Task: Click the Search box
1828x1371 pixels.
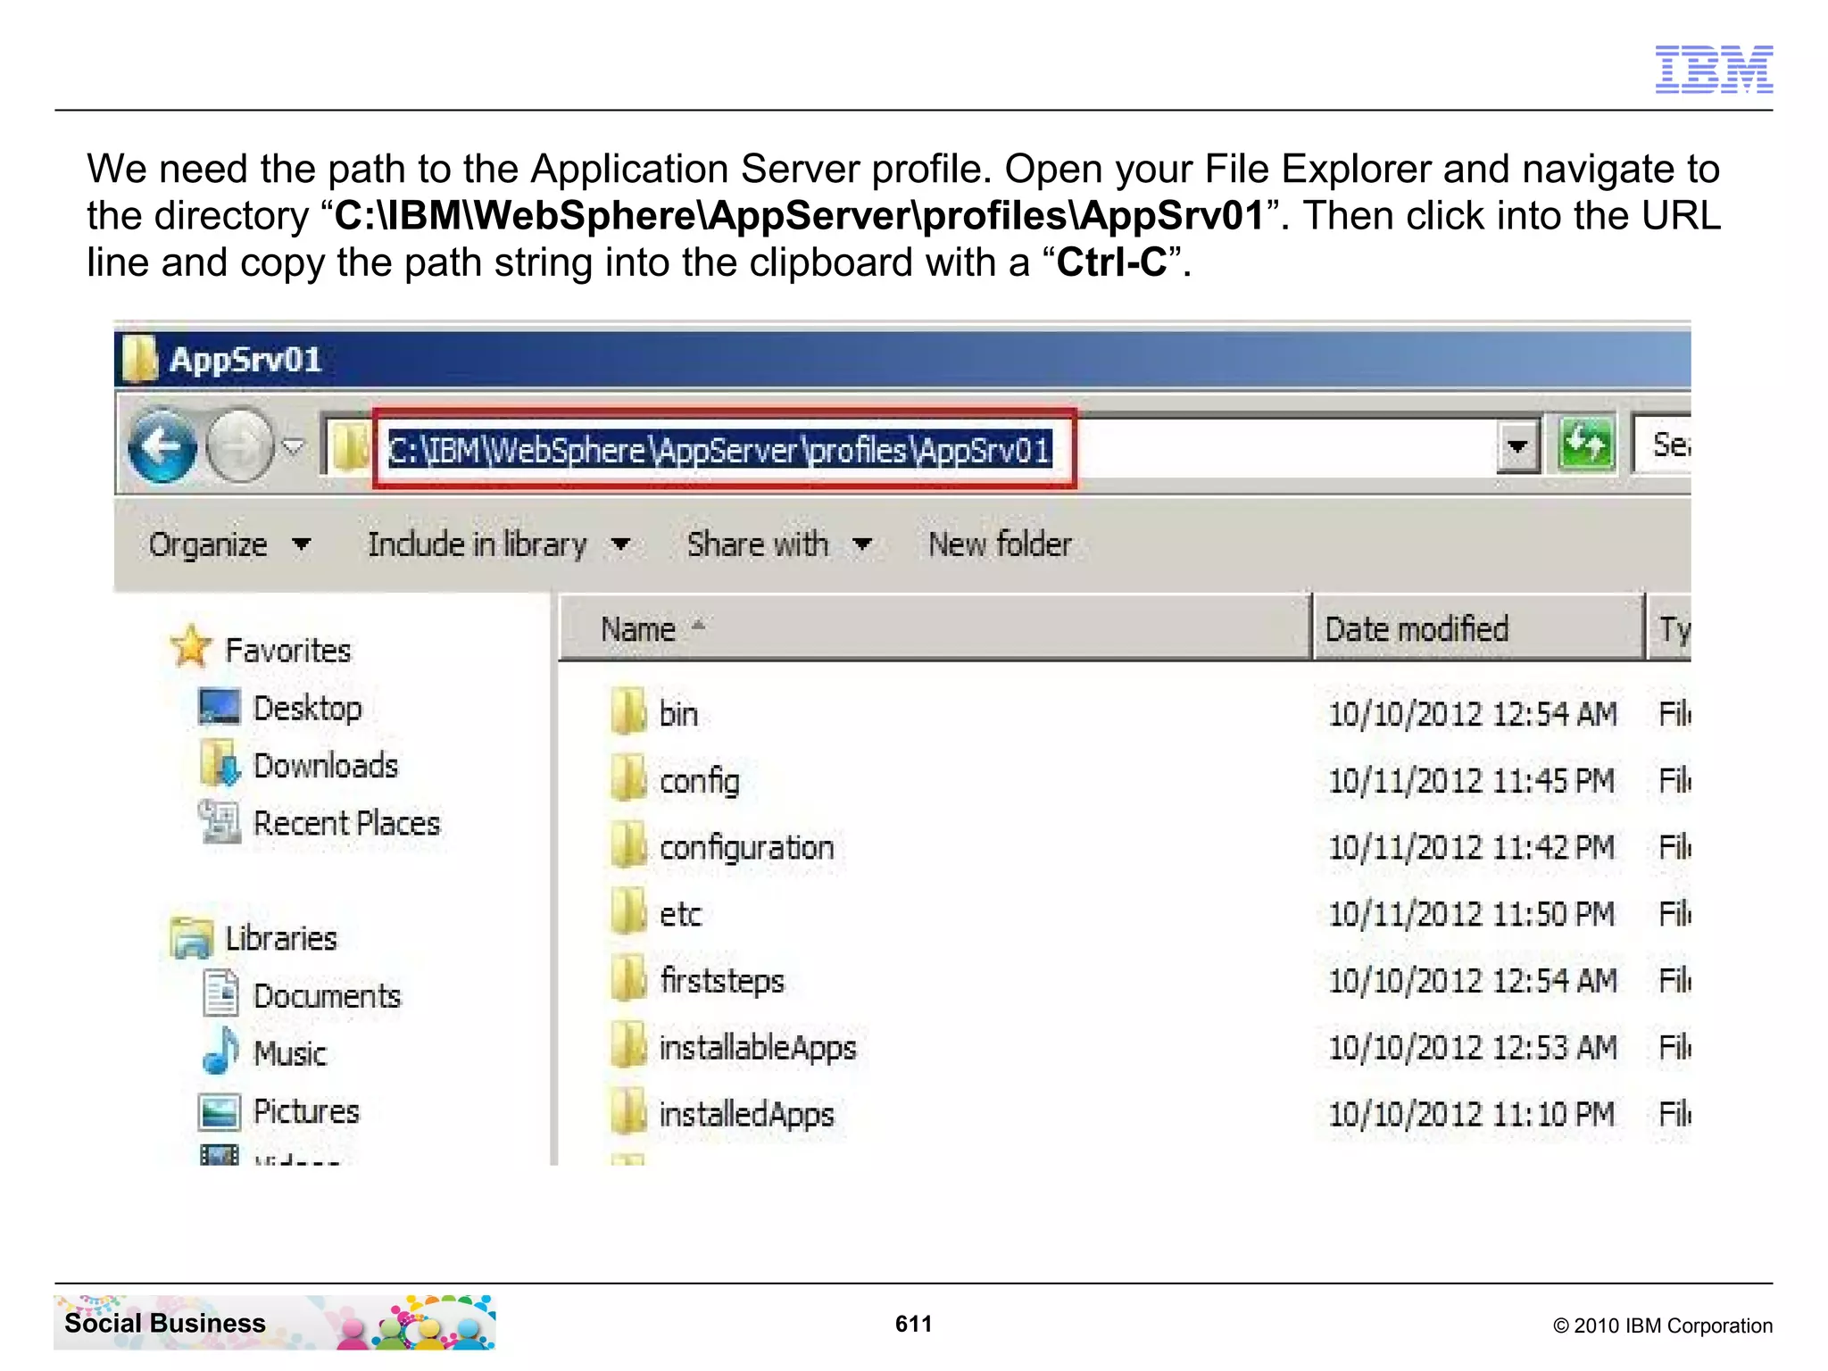Action: 1662,444
